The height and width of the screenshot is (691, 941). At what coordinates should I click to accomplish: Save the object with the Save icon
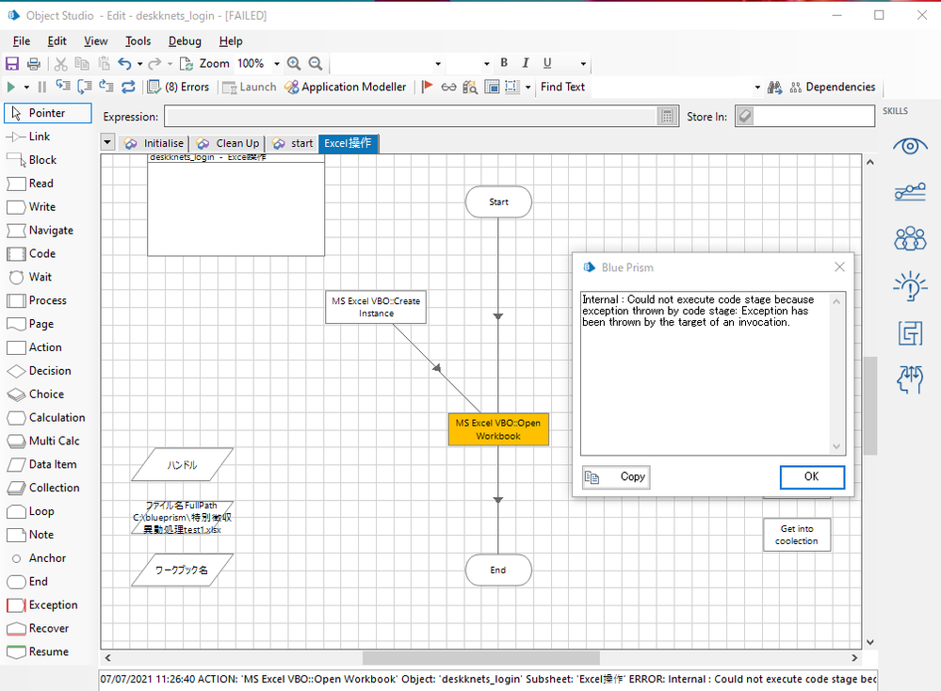[x=12, y=64]
